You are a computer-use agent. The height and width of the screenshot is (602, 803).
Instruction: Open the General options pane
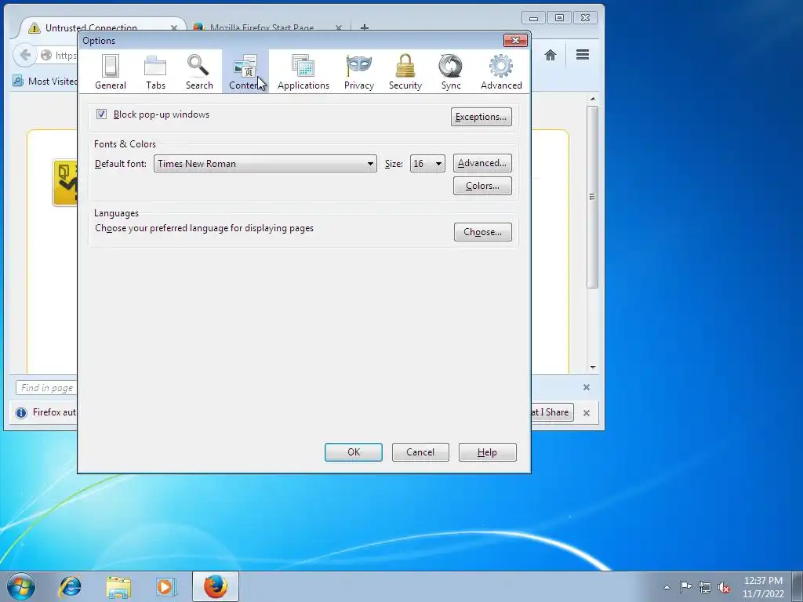[x=110, y=72]
